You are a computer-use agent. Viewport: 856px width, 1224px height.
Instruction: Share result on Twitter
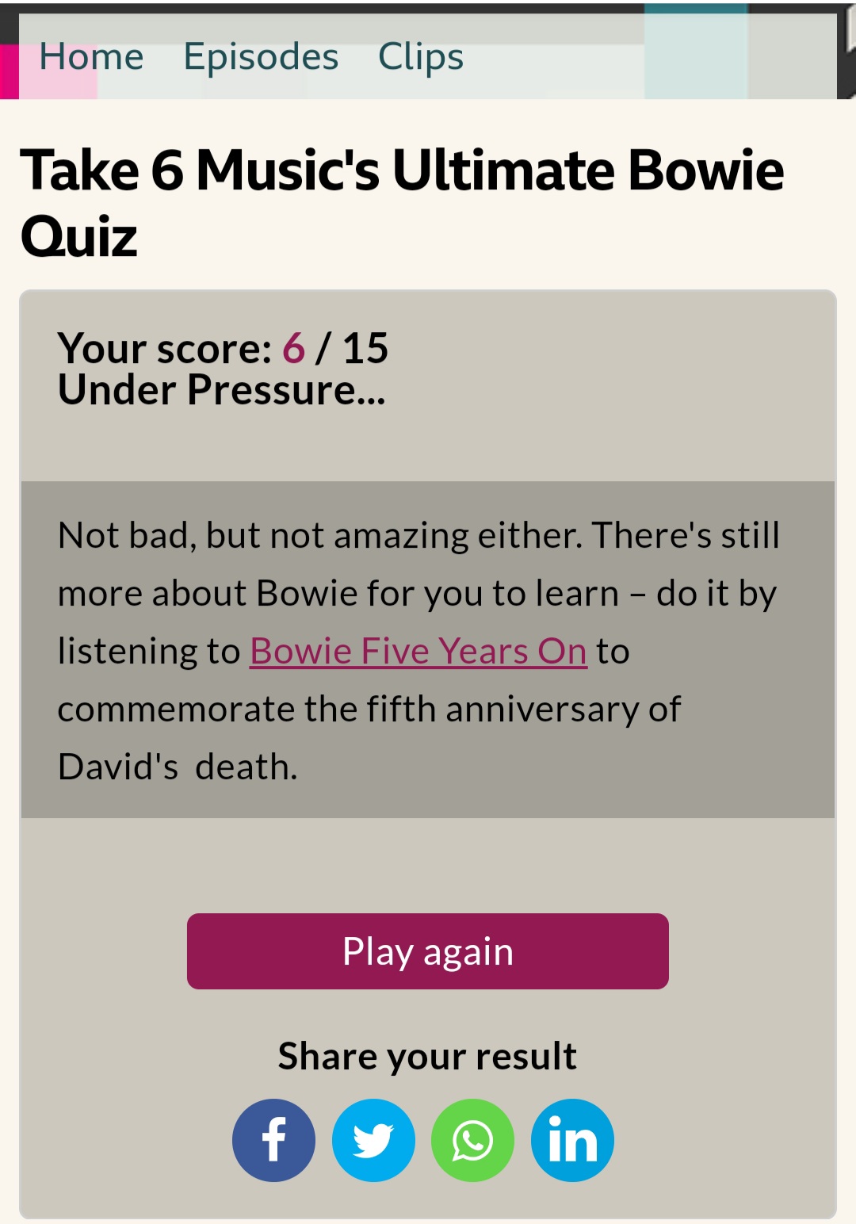point(373,1140)
